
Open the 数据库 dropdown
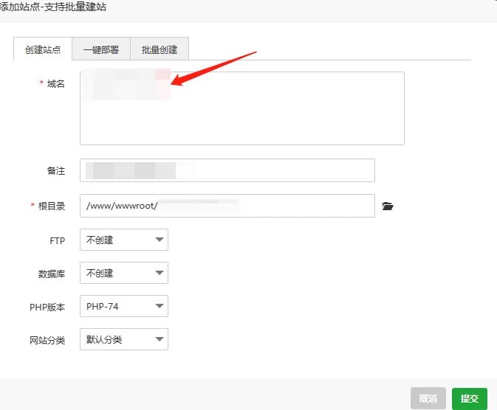pos(124,273)
